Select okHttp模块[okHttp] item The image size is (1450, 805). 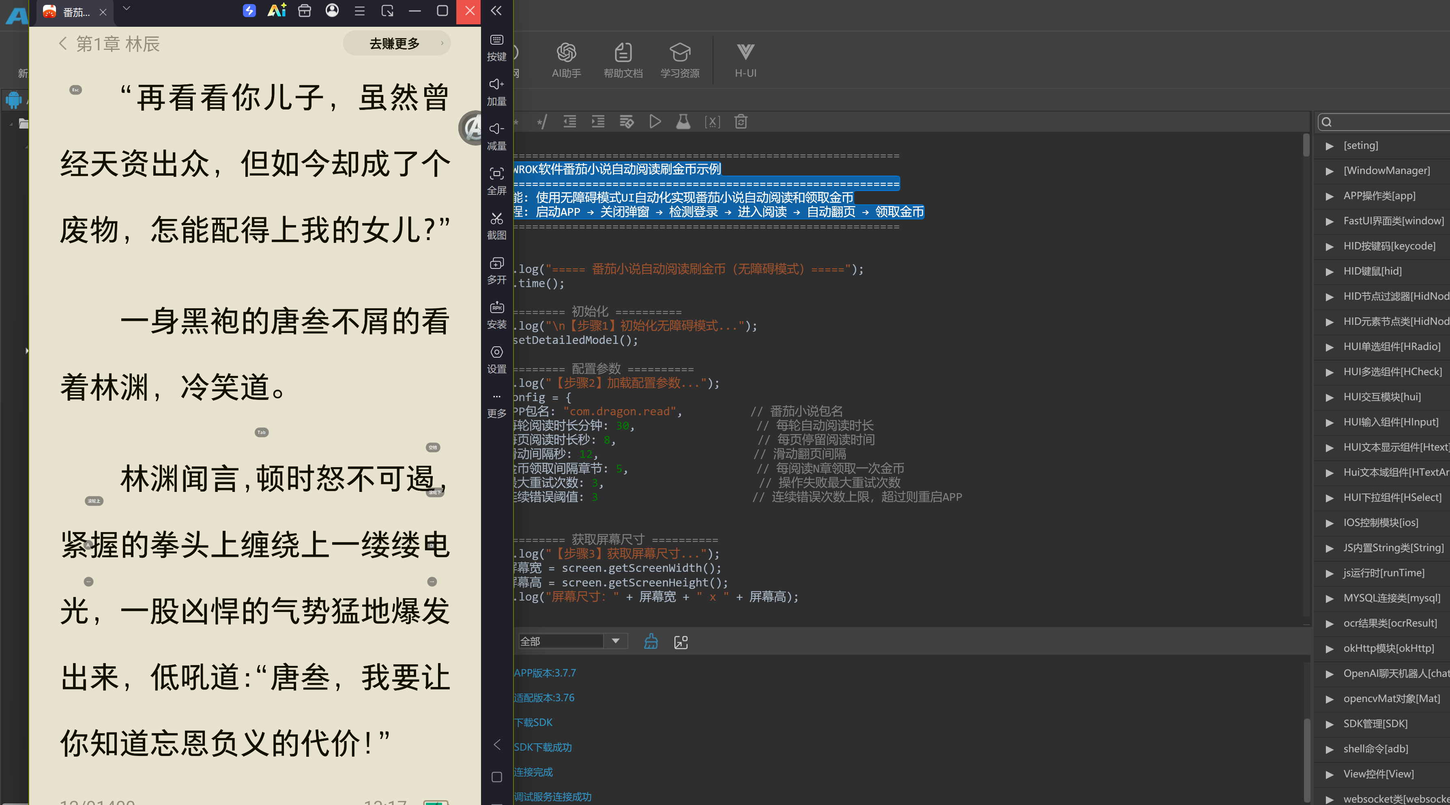1388,648
